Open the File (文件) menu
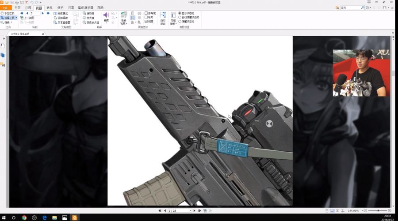The height and width of the screenshot is (221, 398). (6, 8)
